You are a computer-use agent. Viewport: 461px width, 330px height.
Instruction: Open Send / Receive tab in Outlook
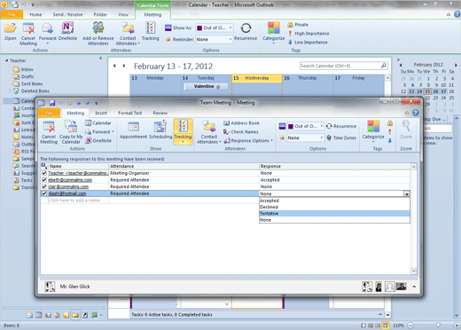coord(67,14)
